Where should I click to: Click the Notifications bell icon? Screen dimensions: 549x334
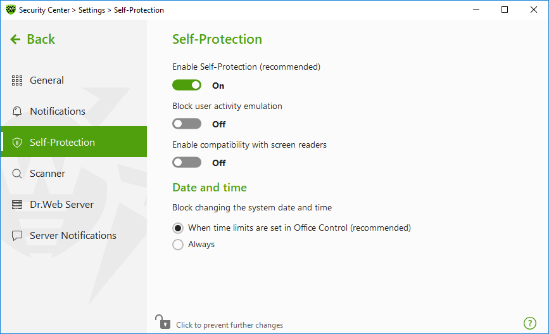17,112
